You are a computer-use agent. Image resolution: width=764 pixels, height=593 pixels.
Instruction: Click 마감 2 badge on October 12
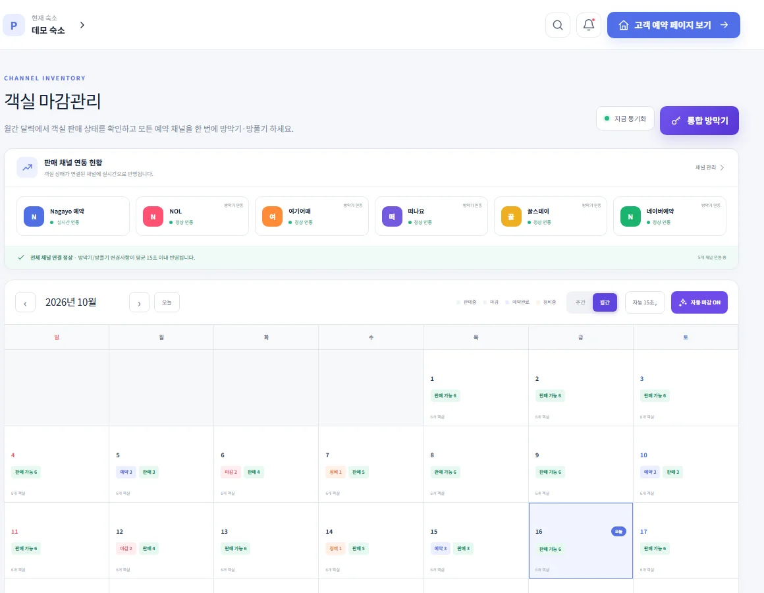[x=126, y=549]
